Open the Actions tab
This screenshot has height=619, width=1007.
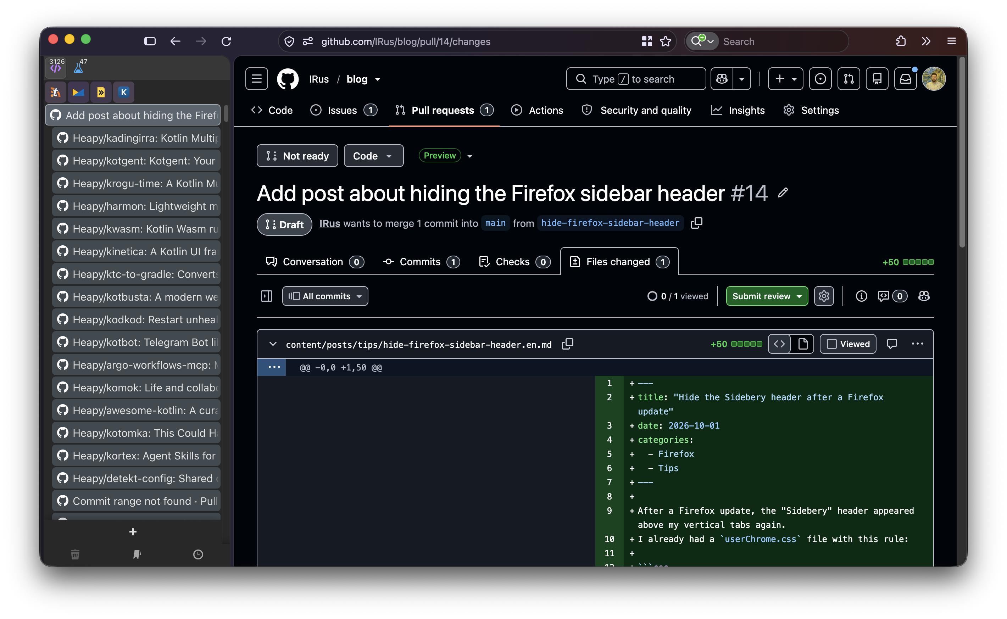pyautogui.click(x=537, y=110)
